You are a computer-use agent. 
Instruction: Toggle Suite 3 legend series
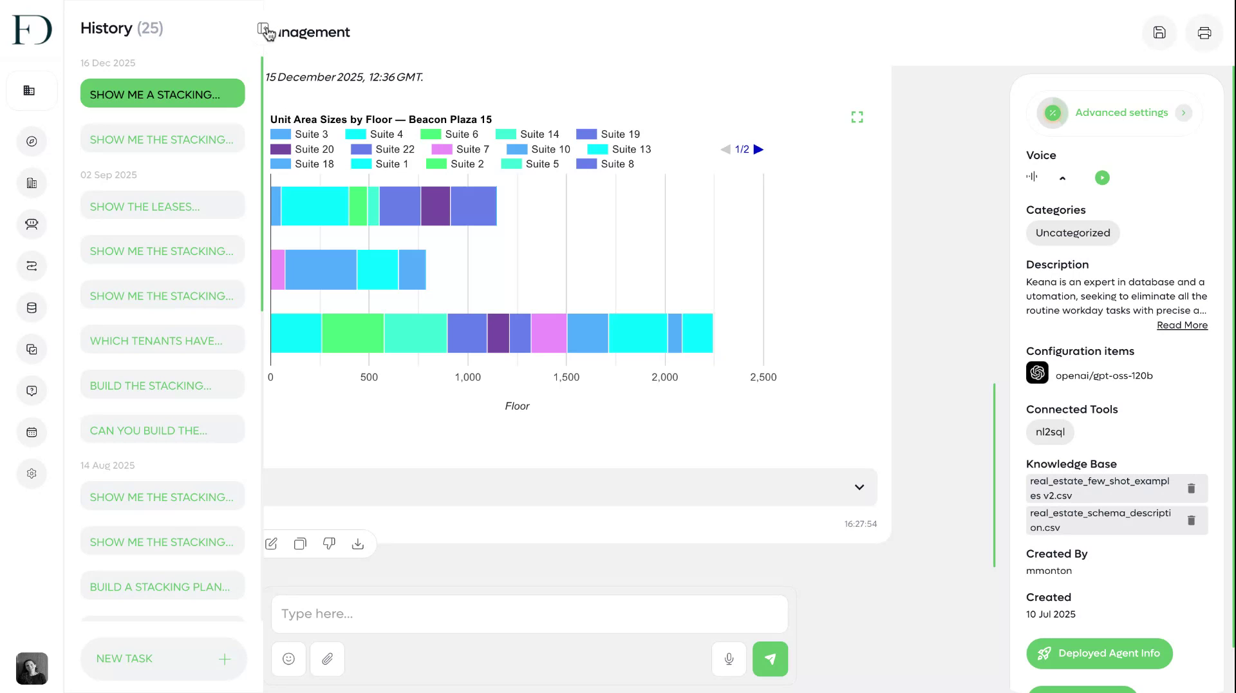coord(299,134)
